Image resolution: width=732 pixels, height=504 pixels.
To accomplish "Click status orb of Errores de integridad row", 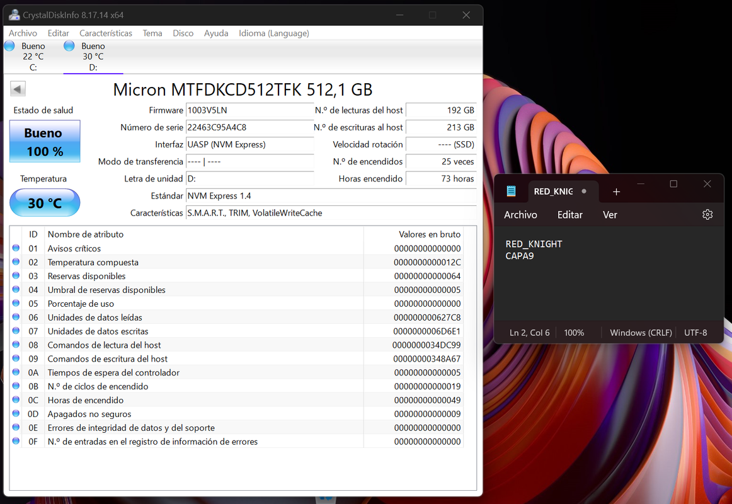I will pos(16,427).
